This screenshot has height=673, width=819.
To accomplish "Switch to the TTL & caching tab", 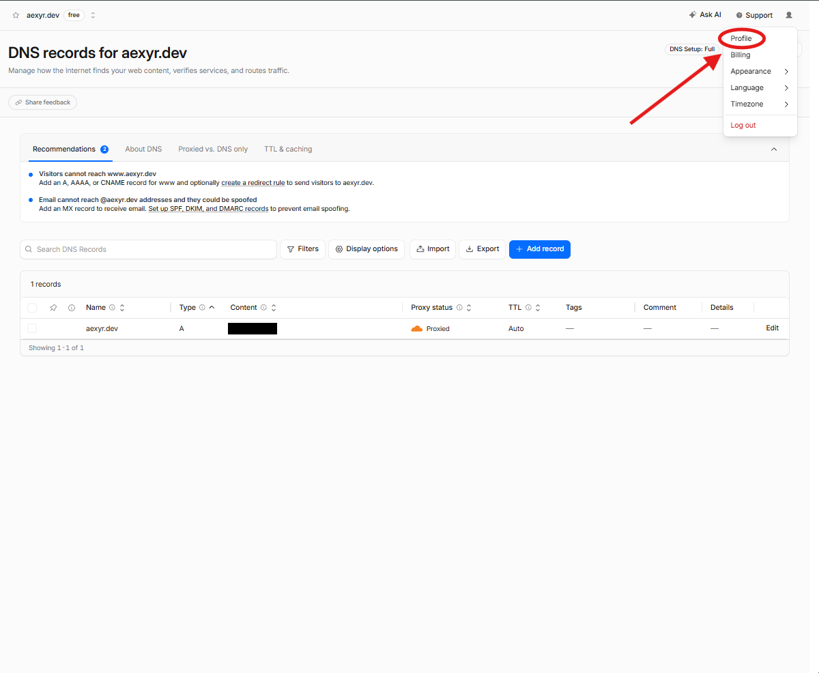I will pyautogui.click(x=288, y=149).
